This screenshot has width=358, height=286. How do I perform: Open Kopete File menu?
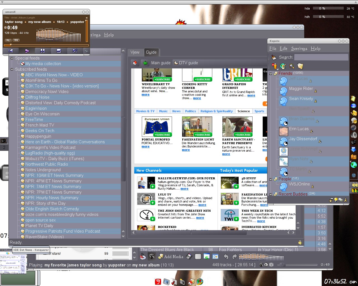coord(273,49)
